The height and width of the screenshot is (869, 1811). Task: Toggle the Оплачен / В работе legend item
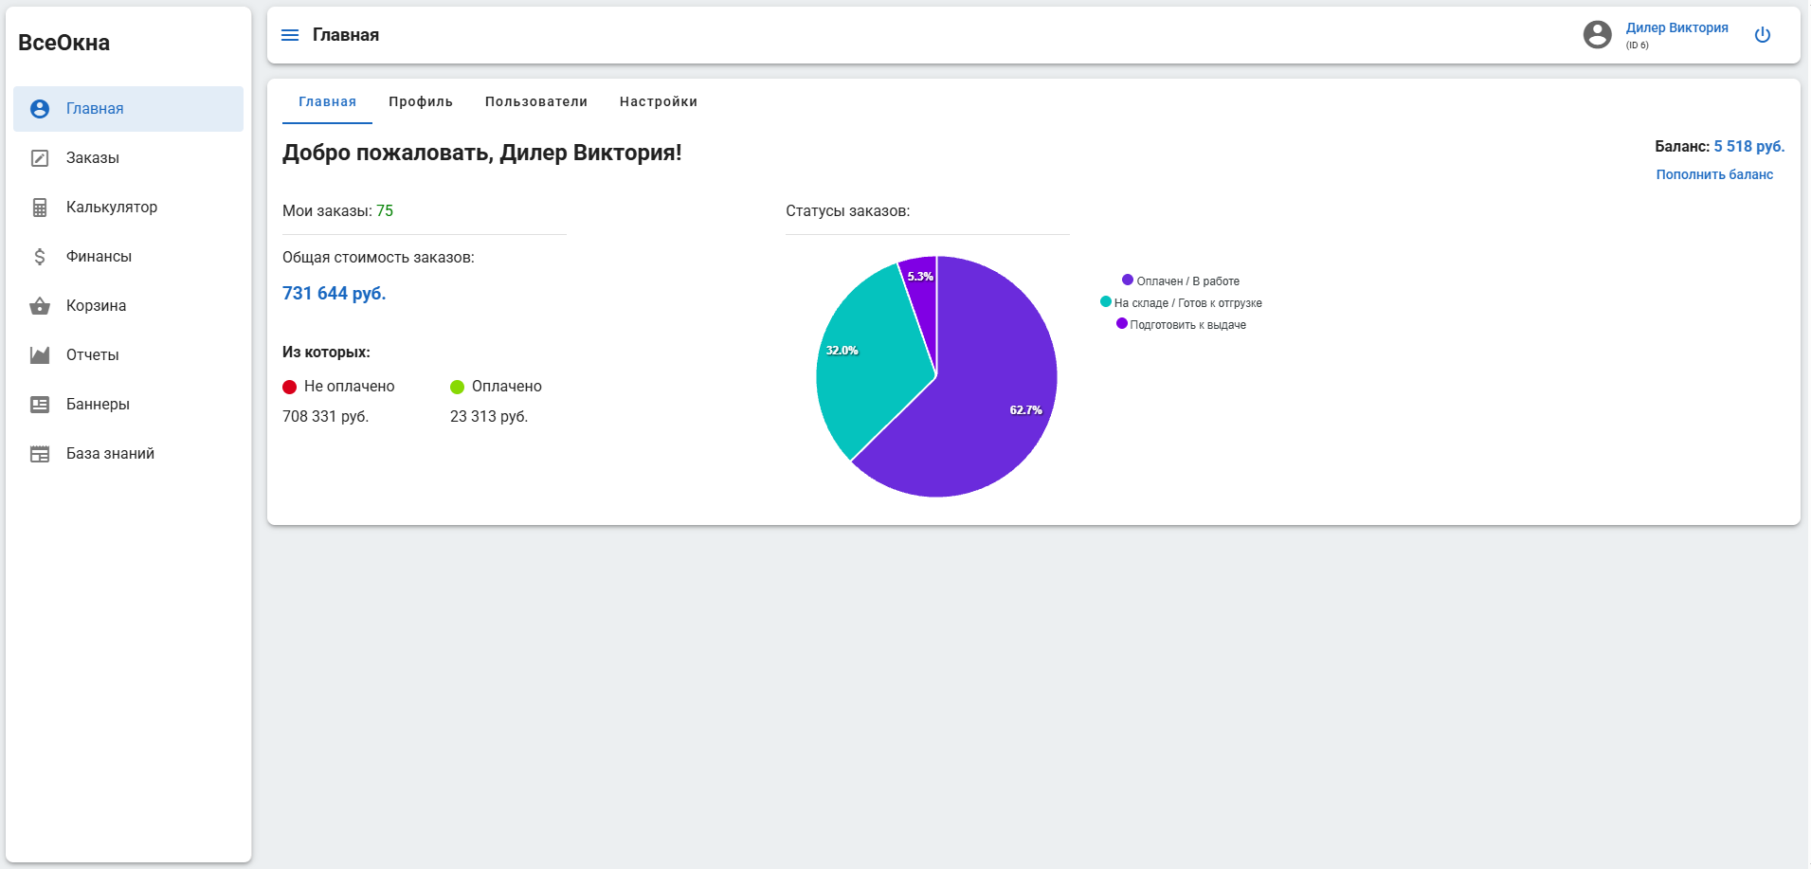pyautogui.click(x=1181, y=281)
